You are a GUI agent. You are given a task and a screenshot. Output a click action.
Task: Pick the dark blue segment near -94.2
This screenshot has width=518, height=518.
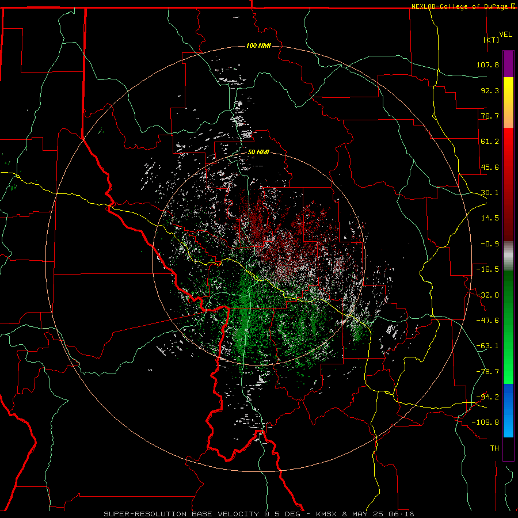click(508, 397)
